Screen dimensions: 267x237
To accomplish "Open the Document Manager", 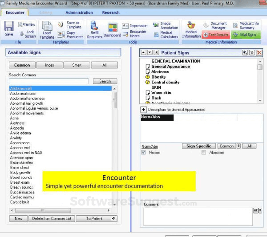I will pos(215,25).
